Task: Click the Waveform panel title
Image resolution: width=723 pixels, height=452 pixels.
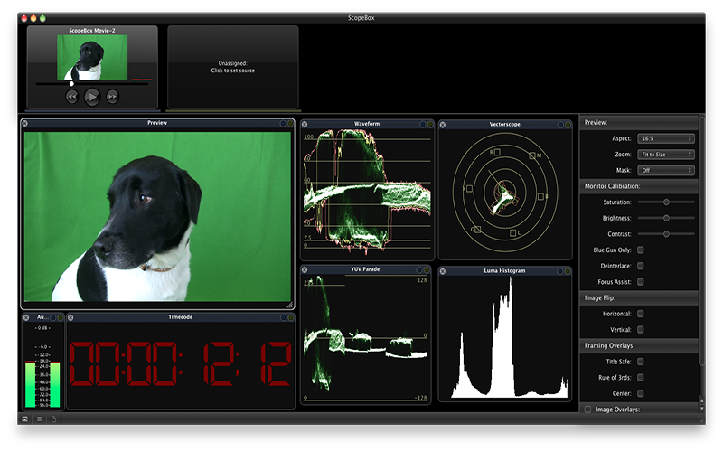Action: (x=367, y=124)
